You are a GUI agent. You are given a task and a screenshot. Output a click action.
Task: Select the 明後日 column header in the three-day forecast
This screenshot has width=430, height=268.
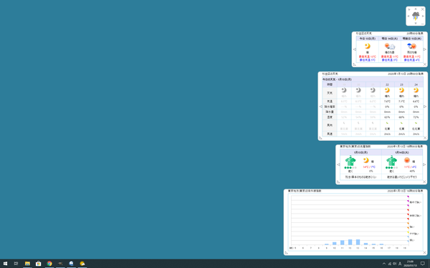412,39
